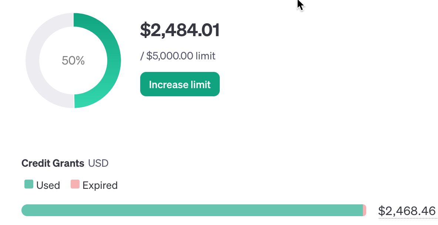Open the $2,468.46 credit grants total
The width and height of the screenshot is (438, 225).
tap(407, 211)
